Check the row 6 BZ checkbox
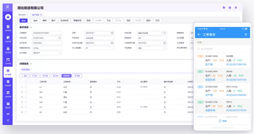This screenshot has width=254, height=134. [x=26, y=112]
